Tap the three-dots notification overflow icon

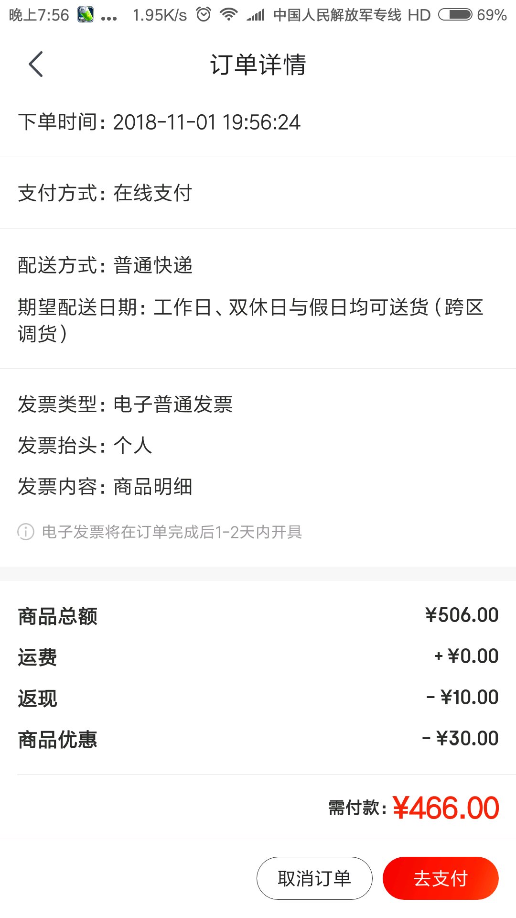pos(109,19)
